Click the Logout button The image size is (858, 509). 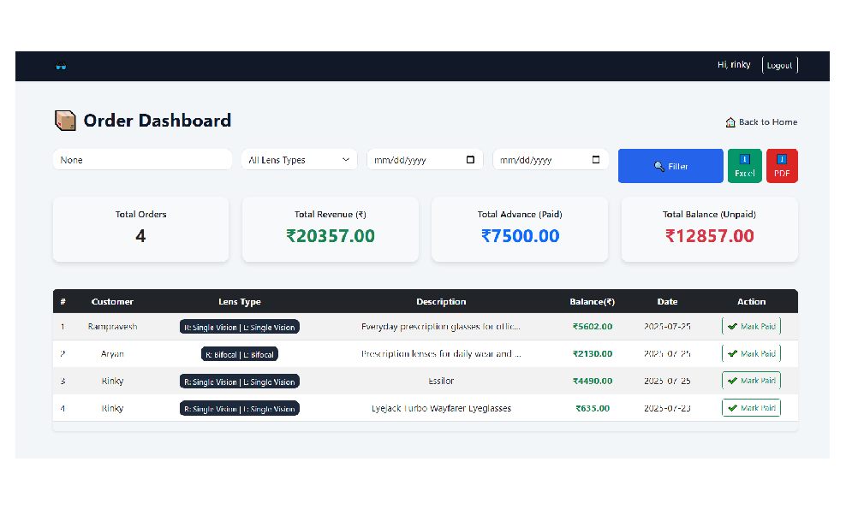click(779, 65)
